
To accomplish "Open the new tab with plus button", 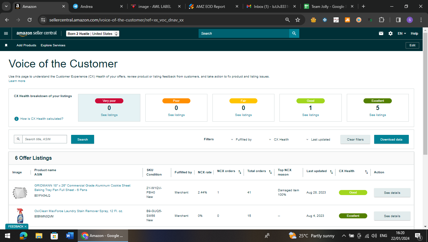I will click(x=363, y=6).
